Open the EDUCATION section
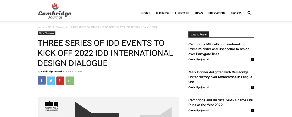Screen dimensions: 292x117 tap(217, 13)
